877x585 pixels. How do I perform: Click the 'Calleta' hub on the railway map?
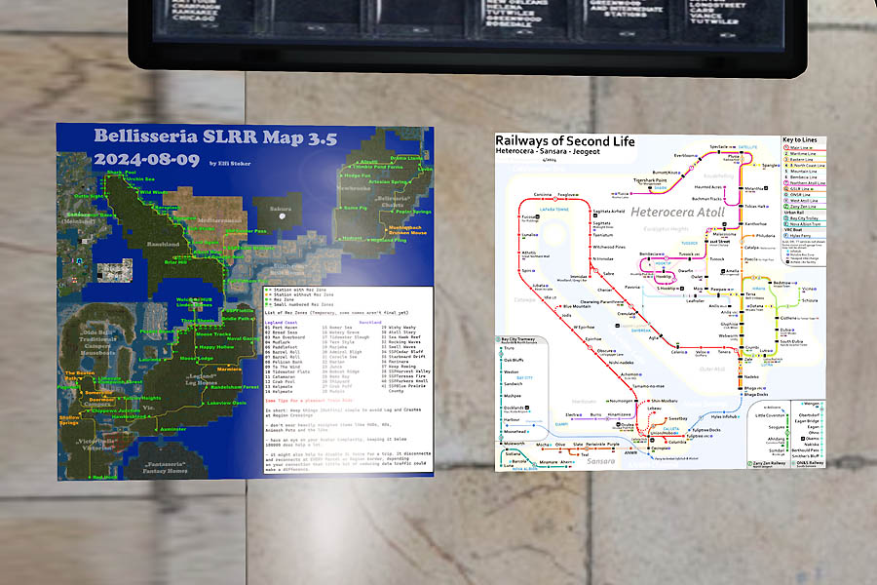point(670,429)
